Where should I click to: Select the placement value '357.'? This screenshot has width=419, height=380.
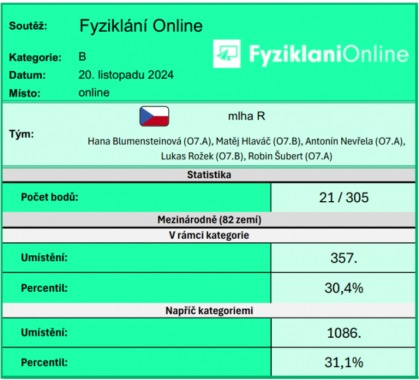[344, 258]
